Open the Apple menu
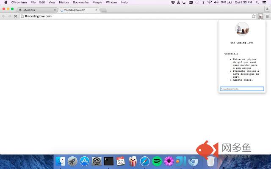The height and width of the screenshot is (169, 271). (x=6, y=2)
